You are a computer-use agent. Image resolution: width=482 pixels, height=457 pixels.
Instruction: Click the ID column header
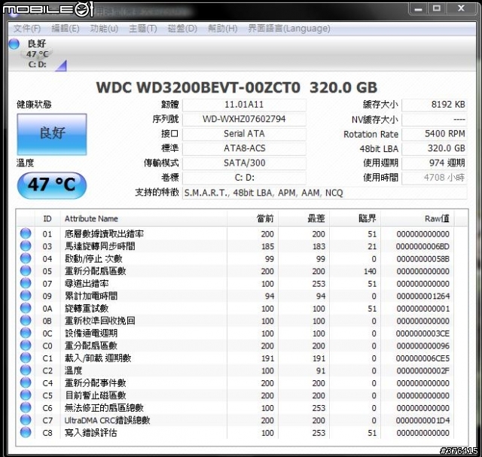[x=47, y=219]
